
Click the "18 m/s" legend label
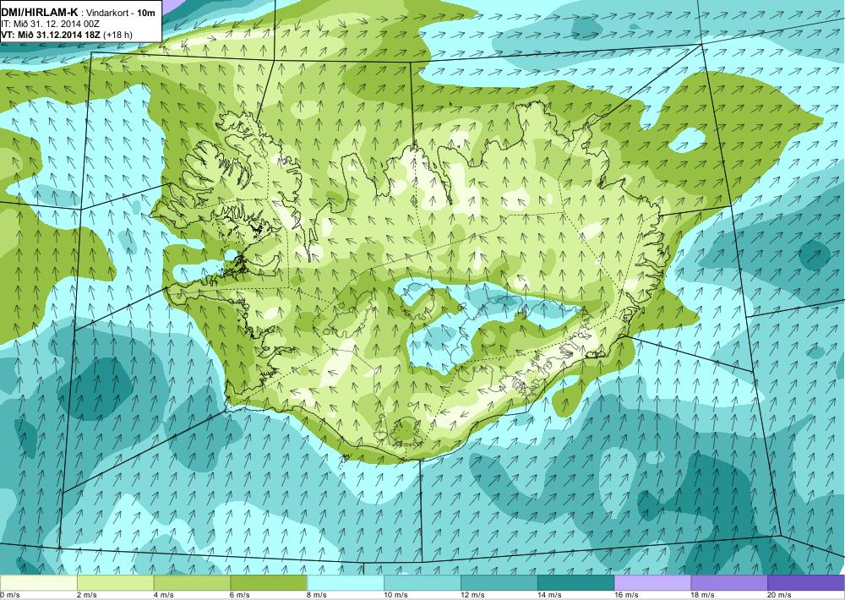point(703,595)
